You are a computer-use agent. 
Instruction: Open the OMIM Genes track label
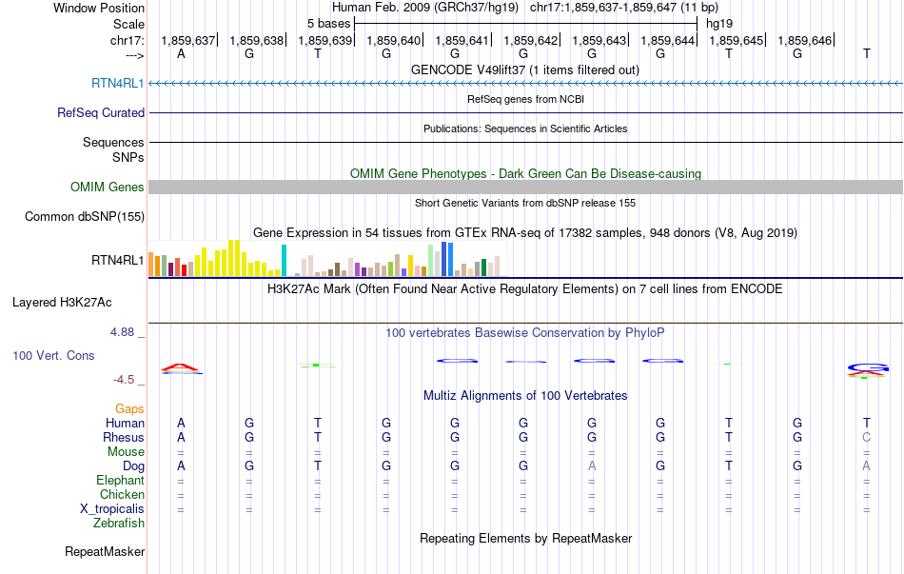coord(108,188)
